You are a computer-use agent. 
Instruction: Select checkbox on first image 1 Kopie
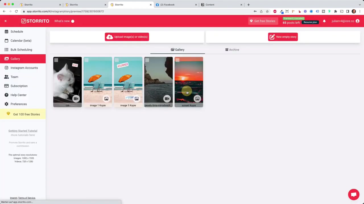point(86,60)
